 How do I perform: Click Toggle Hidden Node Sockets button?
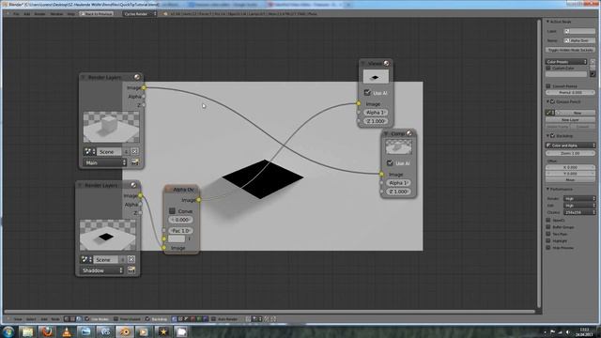click(x=570, y=50)
